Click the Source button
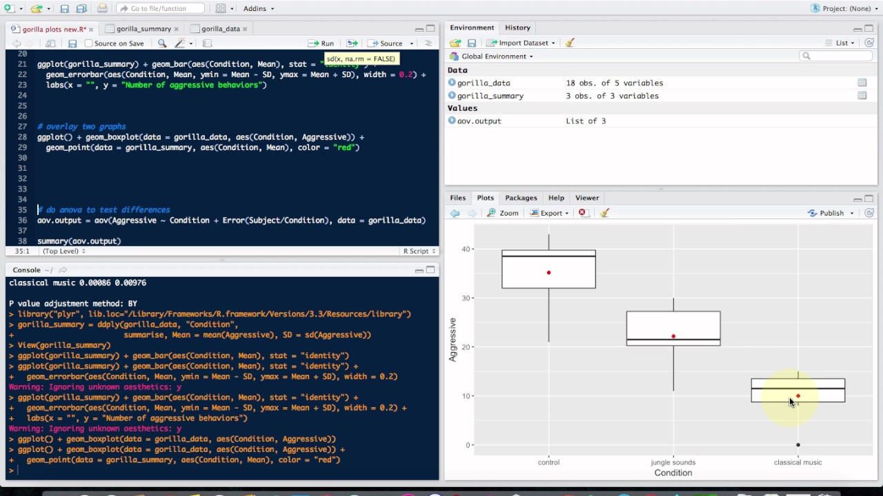 [x=385, y=43]
